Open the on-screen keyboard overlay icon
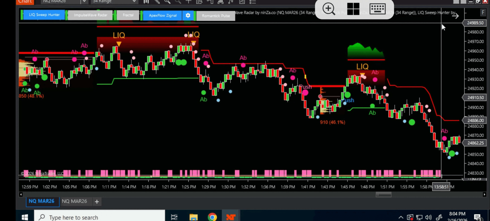The height and width of the screenshot is (221, 490). tap(378, 9)
